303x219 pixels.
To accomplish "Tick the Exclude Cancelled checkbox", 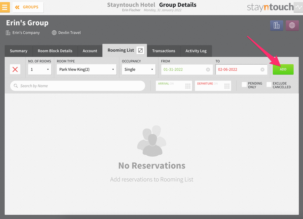I will point(269,84).
